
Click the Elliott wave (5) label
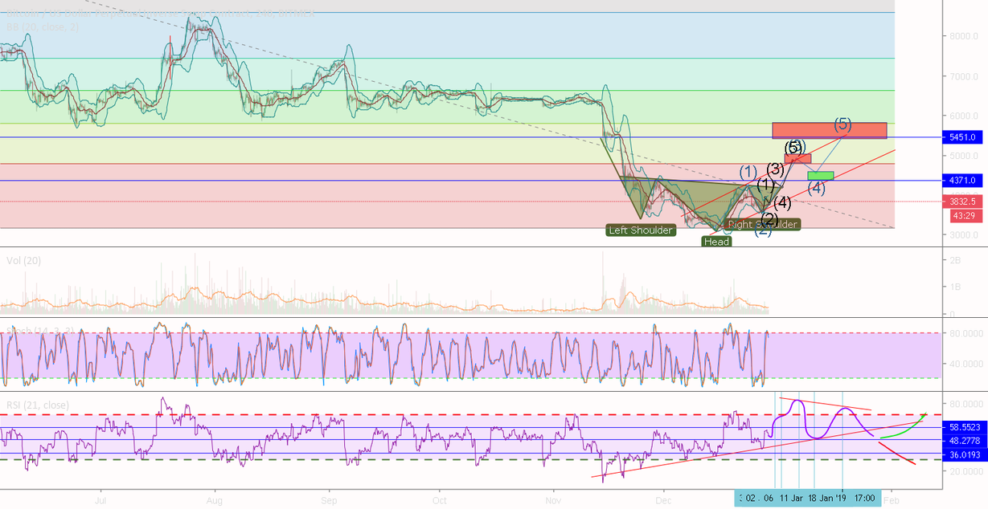coord(842,124)
